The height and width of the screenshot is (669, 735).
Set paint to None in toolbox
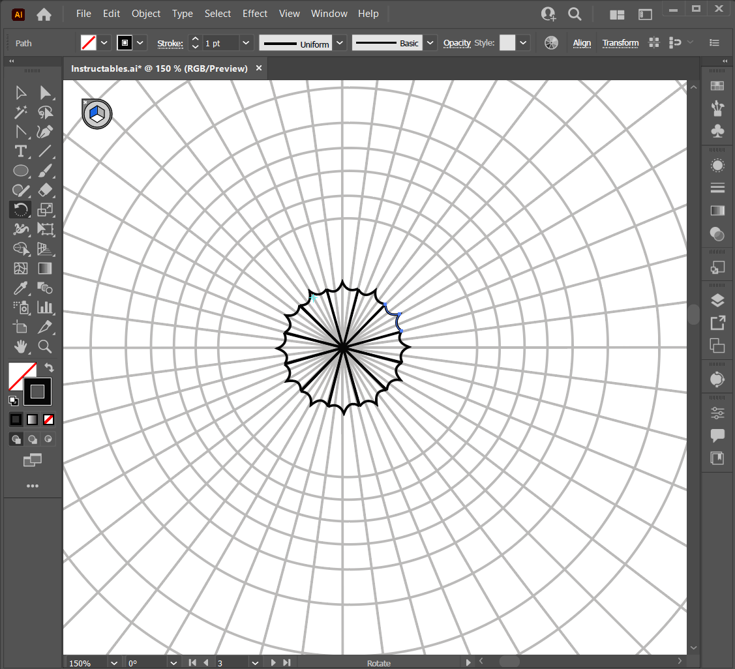tap(48, 419)
